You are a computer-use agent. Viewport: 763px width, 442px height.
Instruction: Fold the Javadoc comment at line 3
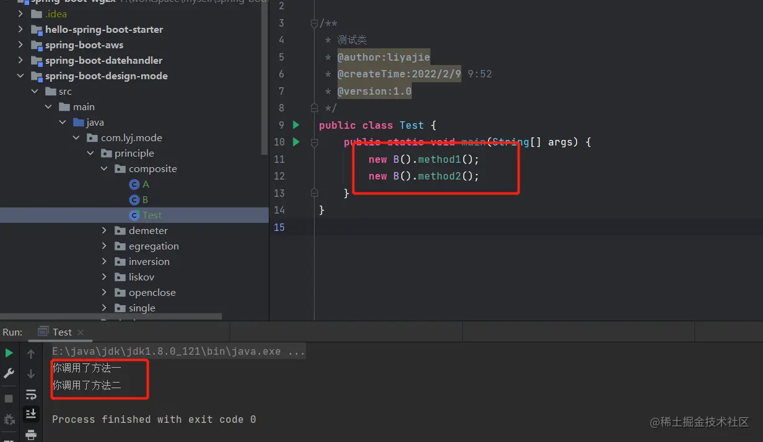tap(314, 24)
